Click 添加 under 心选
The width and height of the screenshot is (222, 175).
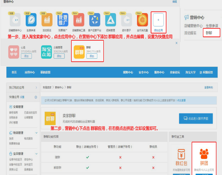(x=26, y=56)
